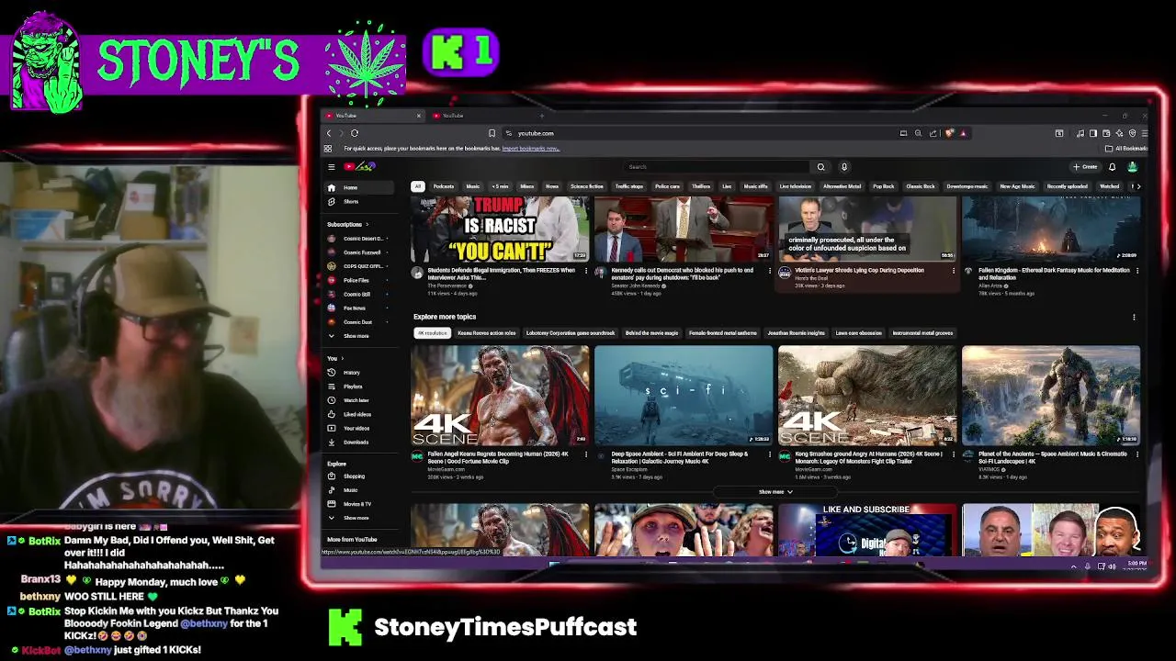The height and width of the screenshot is (661, 1176).
Task: Open the browser wallet icon
Action: [1106, 133]
